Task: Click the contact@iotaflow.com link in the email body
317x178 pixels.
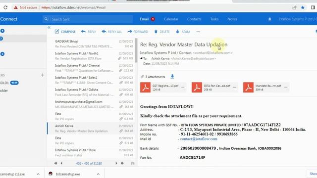Action: 199,139
